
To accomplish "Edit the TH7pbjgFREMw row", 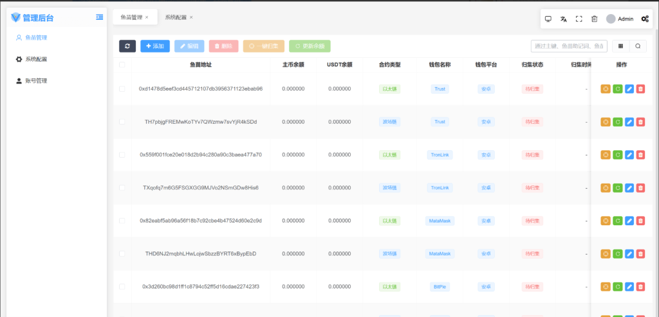I will 629,122.
